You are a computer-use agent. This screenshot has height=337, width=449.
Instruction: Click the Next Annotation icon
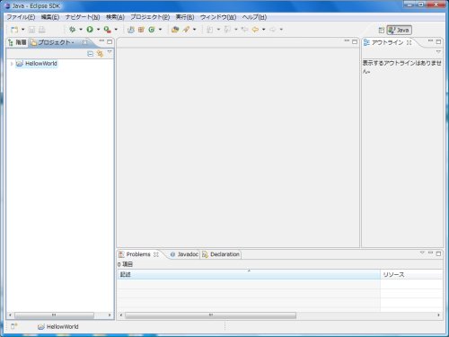pyautogui.click(x=210, y=30)
